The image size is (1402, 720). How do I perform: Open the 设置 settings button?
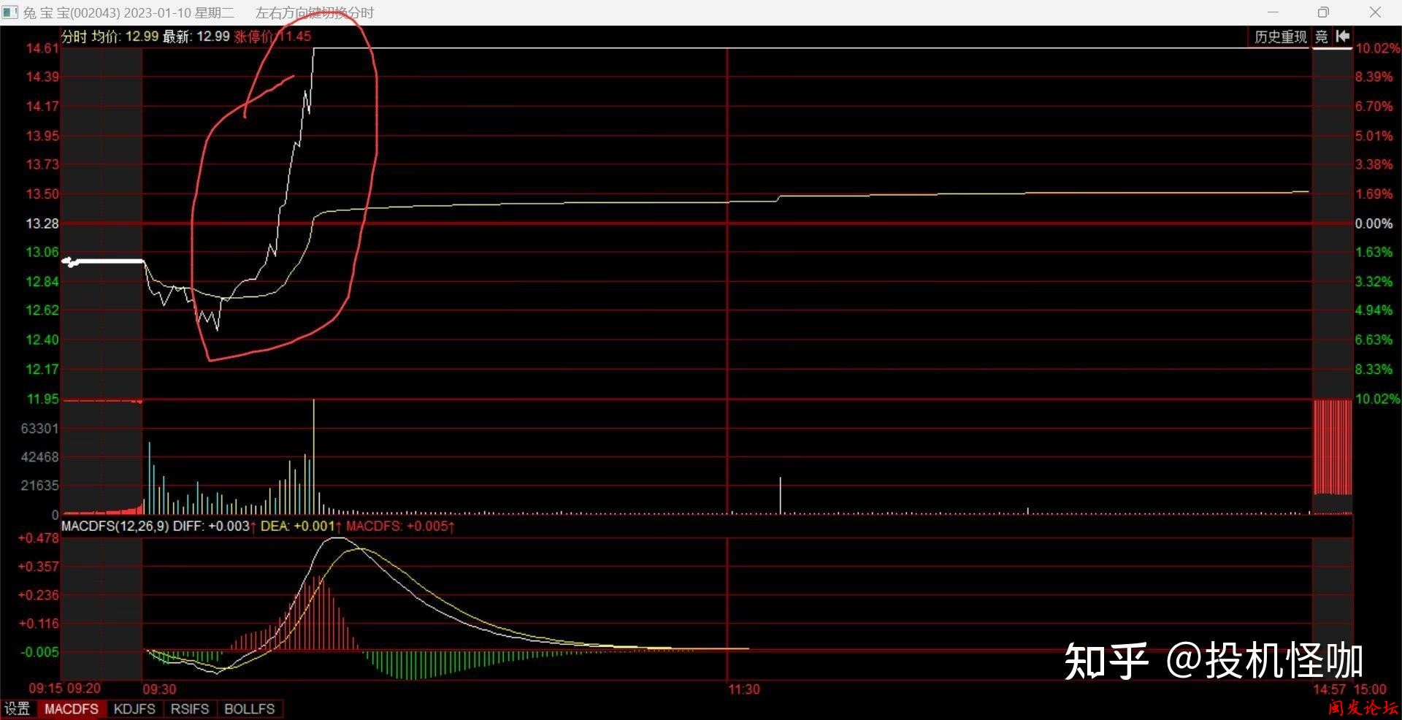(x=18, y=709)
